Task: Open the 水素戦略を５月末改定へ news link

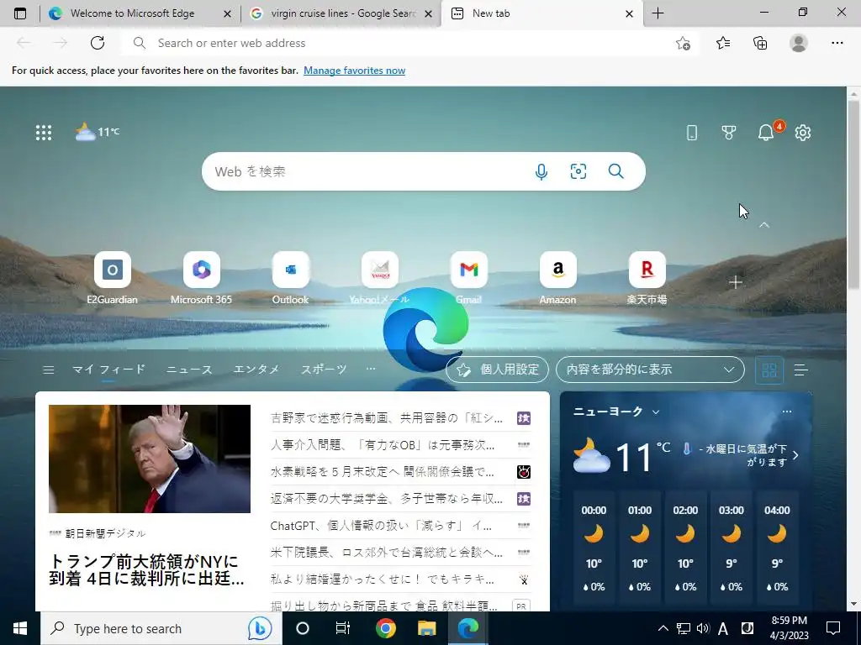Action: click(x=382, y=472)
